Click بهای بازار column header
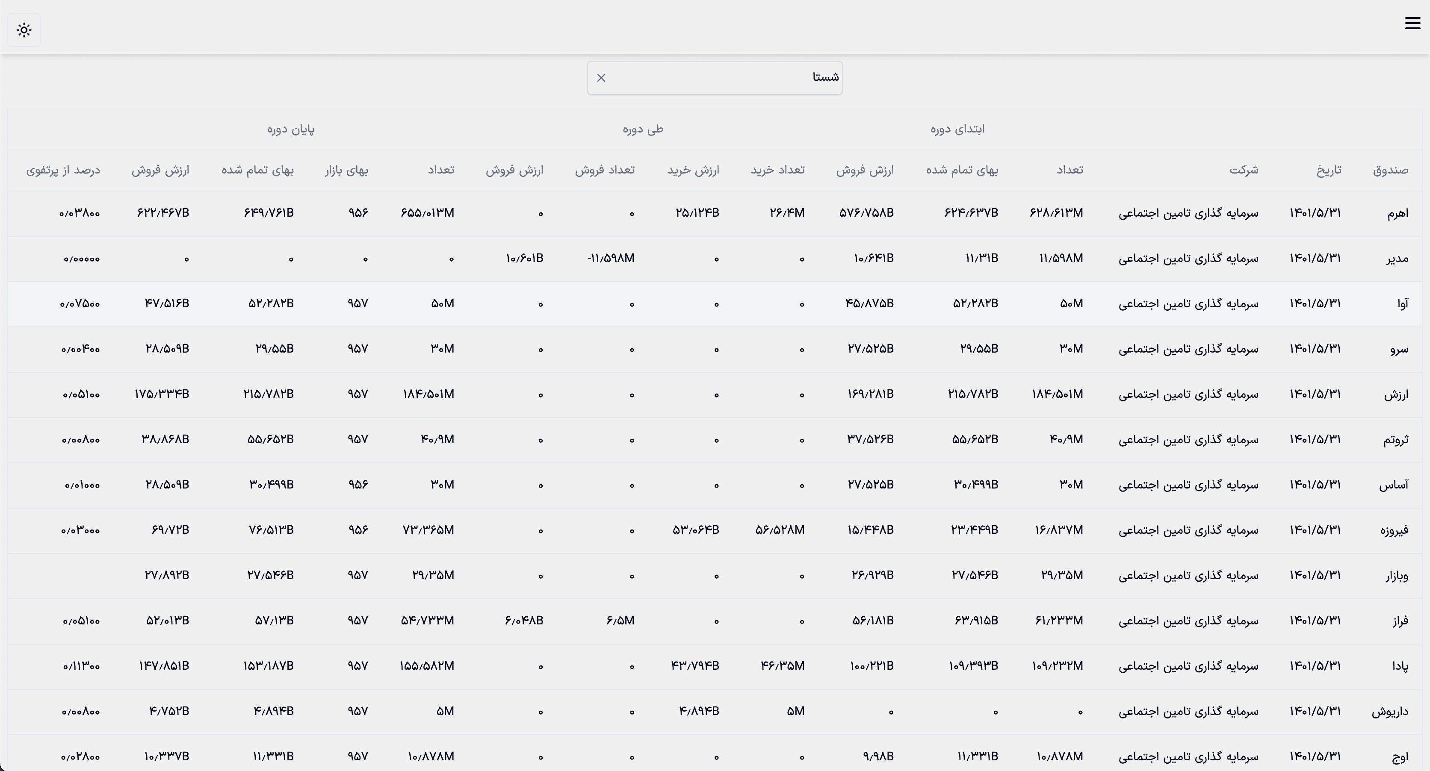This screenshot has width=1430, height=771. click(346, 170)
